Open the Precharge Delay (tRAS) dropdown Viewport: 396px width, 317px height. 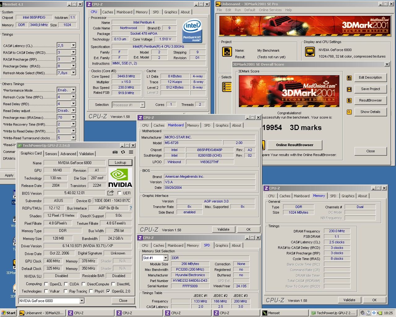tap(73, 66)
